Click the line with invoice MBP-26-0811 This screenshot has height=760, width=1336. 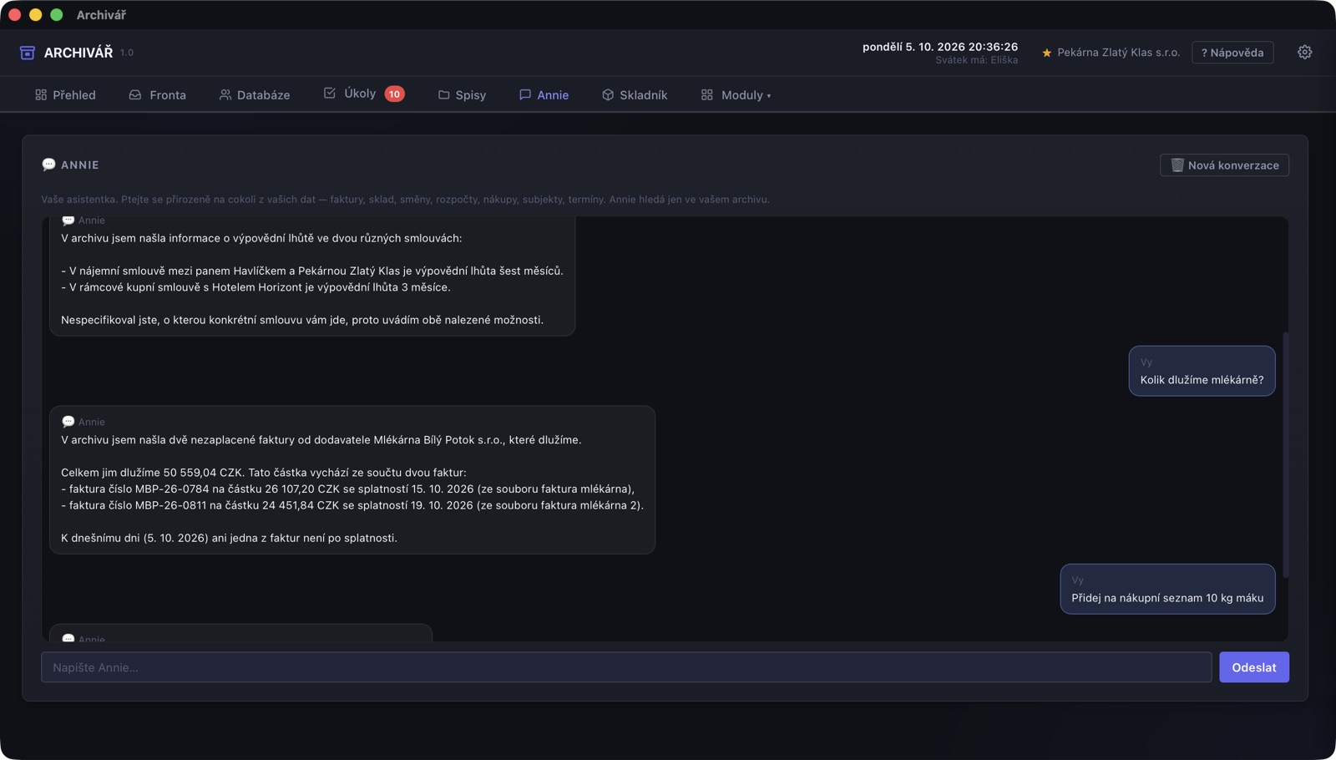[352, 505]
